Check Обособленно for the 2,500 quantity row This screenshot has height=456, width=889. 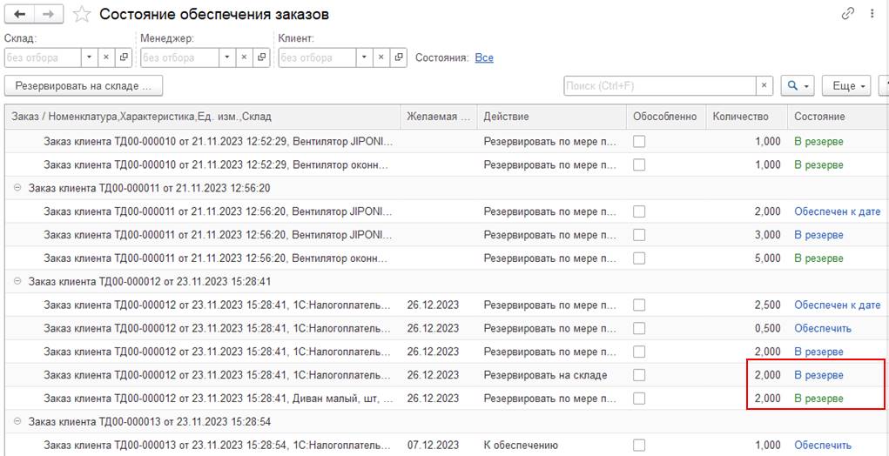639,305
